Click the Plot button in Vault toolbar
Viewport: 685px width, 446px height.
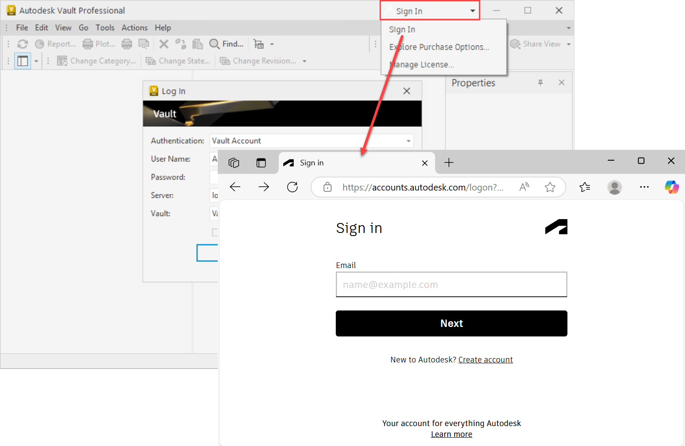(99, 44)
